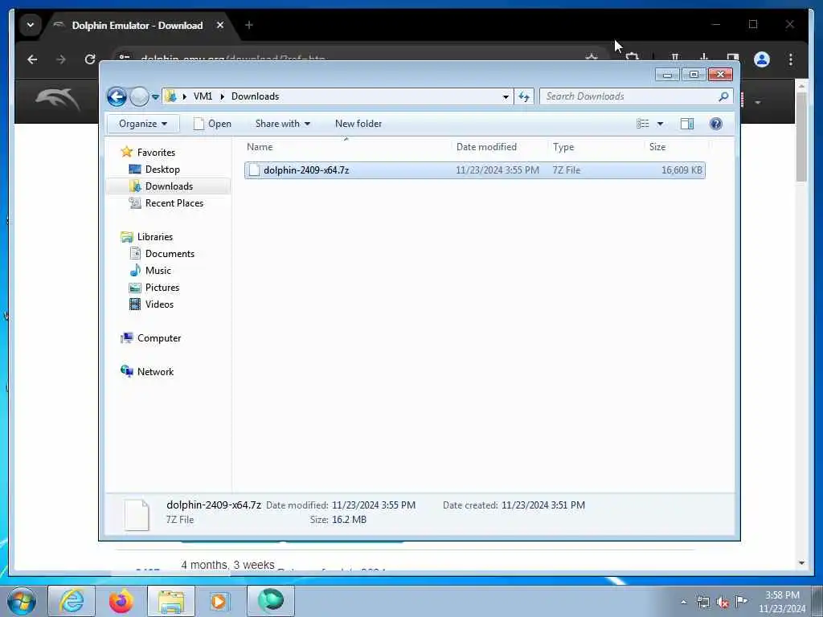Viewport: 823px width, 617px height.
Task: Open a new Chrome tab
Action: pyautogui.click(x=249, y=25)
